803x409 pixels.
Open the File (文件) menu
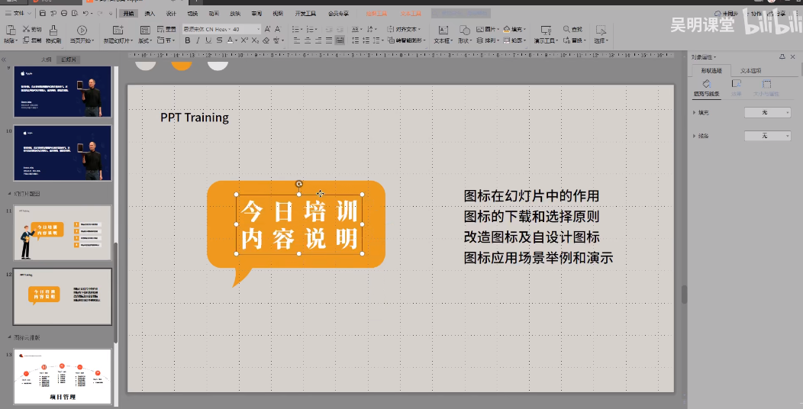[x=18, y=13]
